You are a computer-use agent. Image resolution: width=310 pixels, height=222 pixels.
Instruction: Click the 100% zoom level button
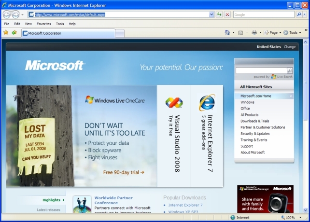288,218
